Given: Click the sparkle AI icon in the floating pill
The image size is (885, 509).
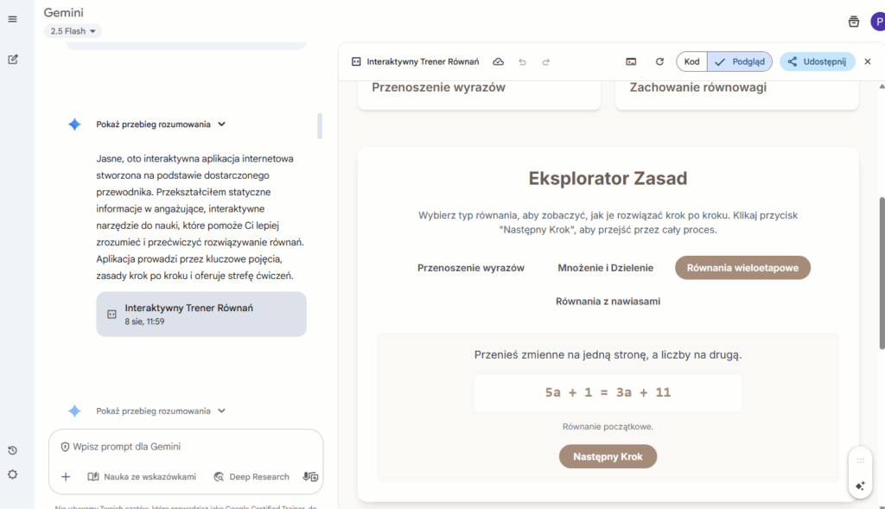Looking at the screenshot, I should pyautogui.click(x=860, y=487).
